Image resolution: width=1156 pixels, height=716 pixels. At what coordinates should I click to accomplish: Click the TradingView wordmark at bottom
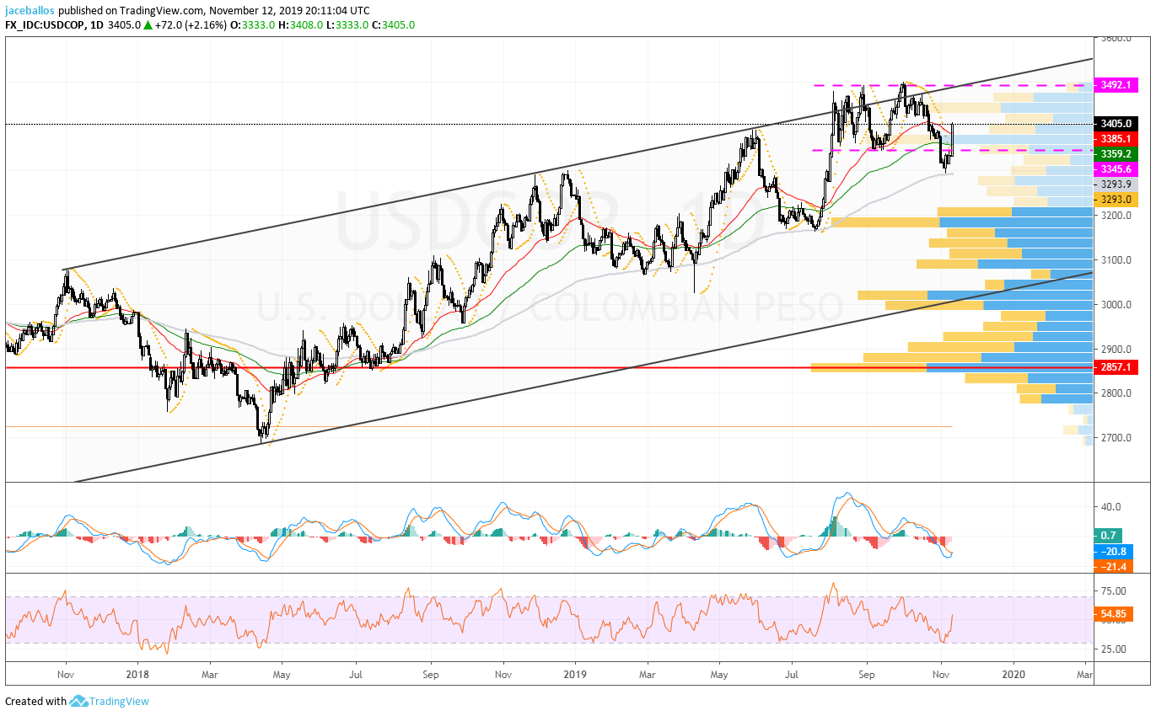click(x=121, y=701)
